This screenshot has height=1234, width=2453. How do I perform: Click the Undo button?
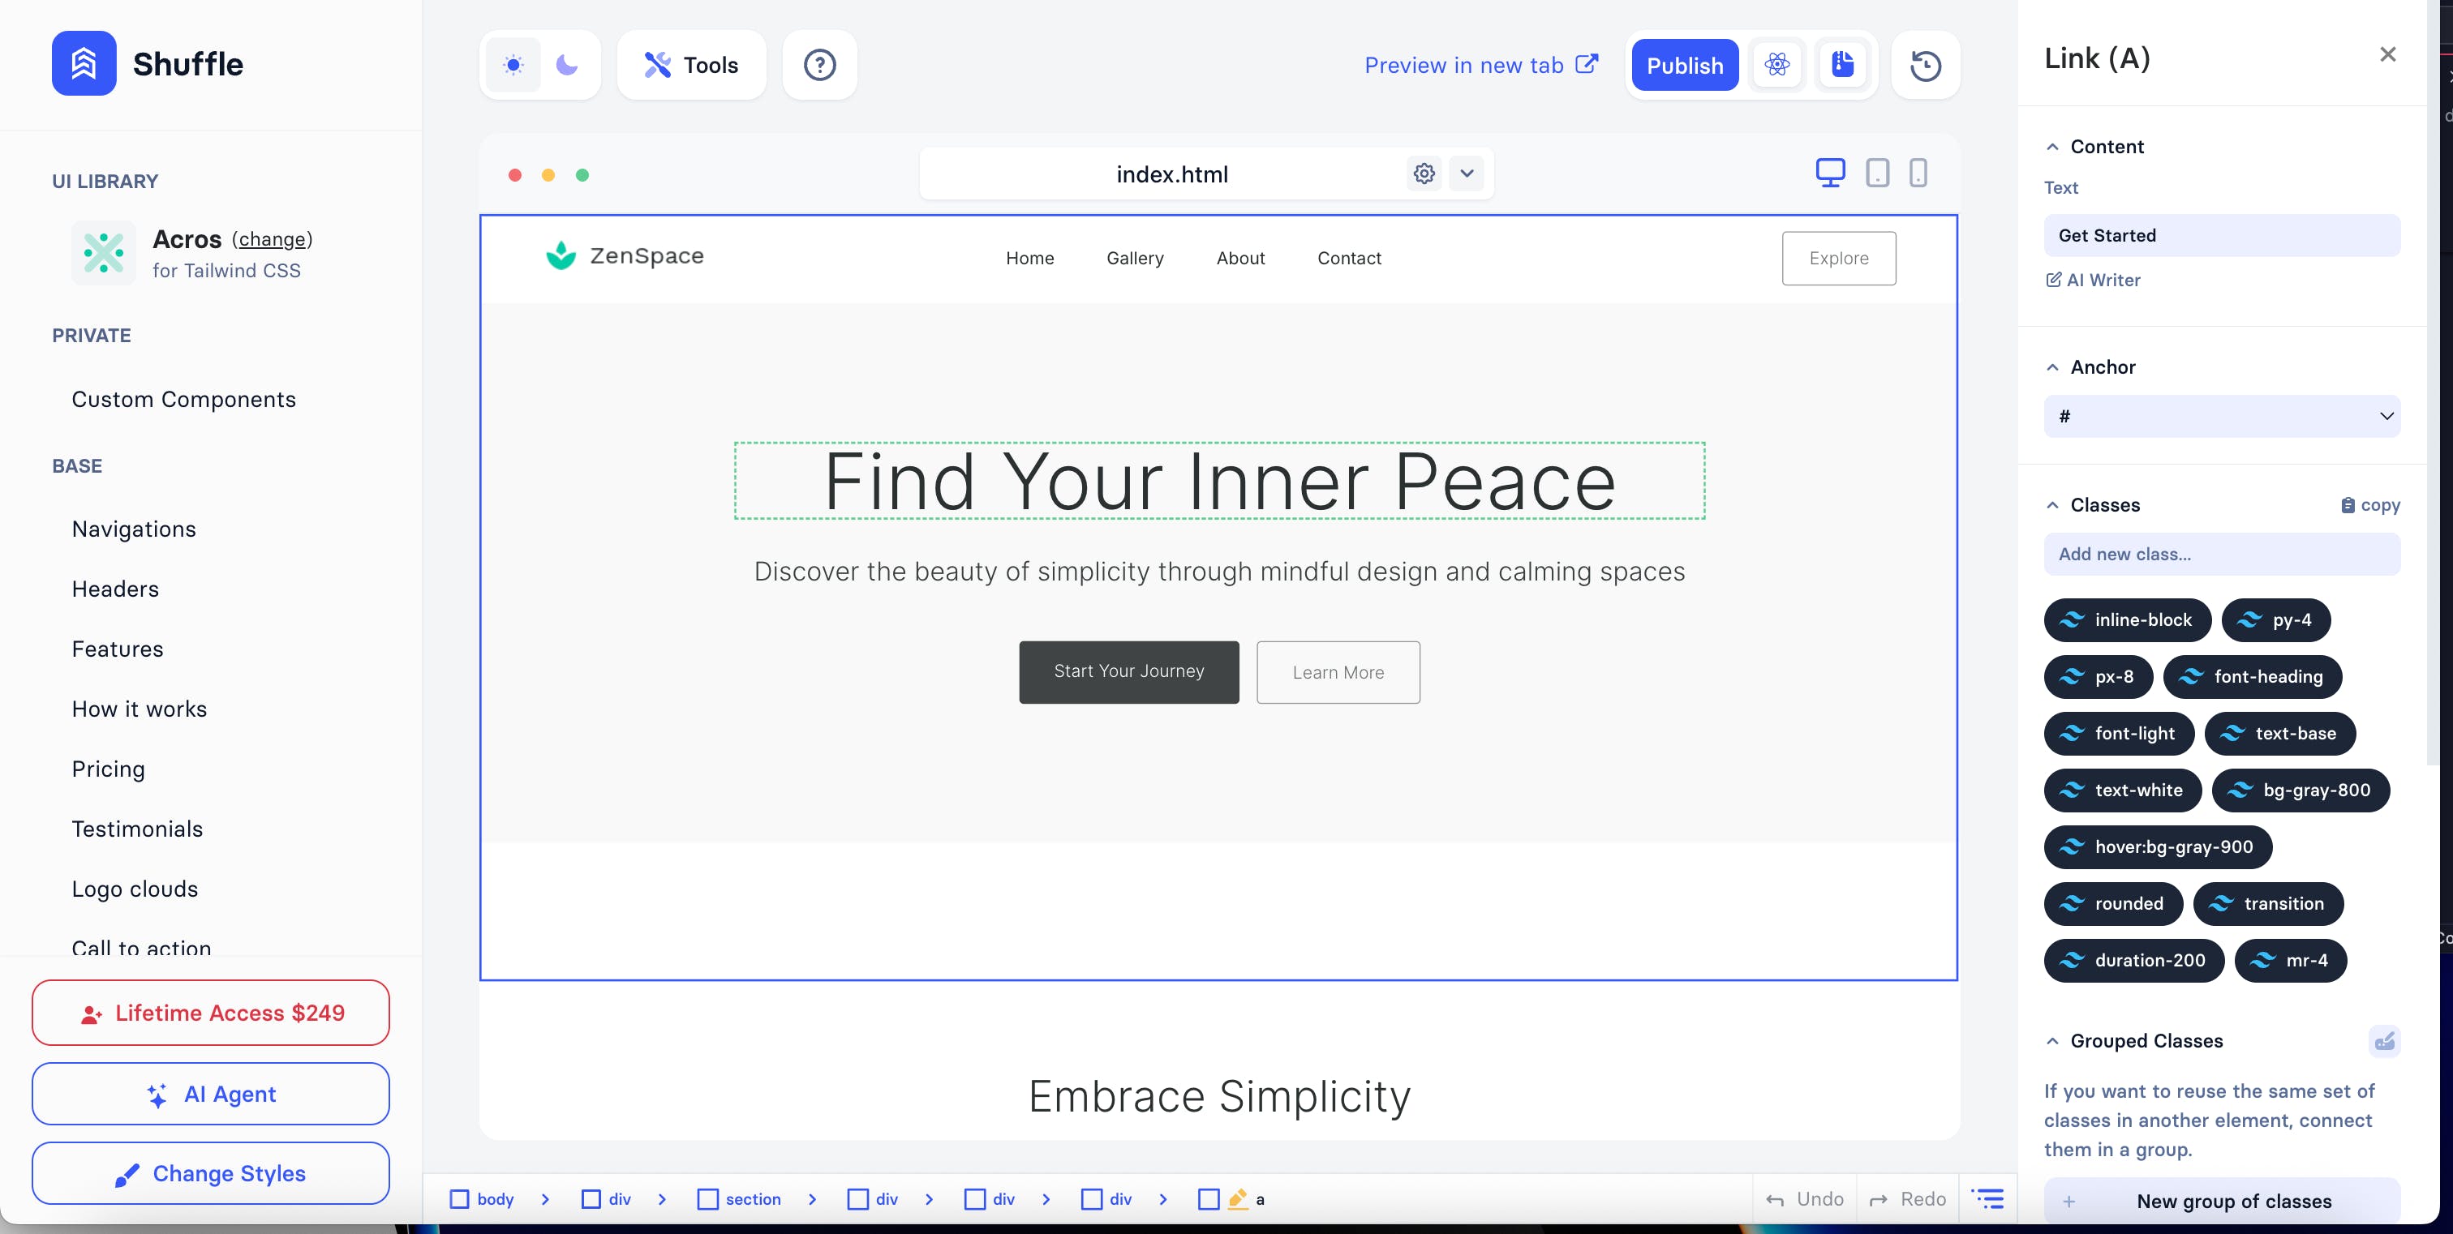point(1805,1199)
